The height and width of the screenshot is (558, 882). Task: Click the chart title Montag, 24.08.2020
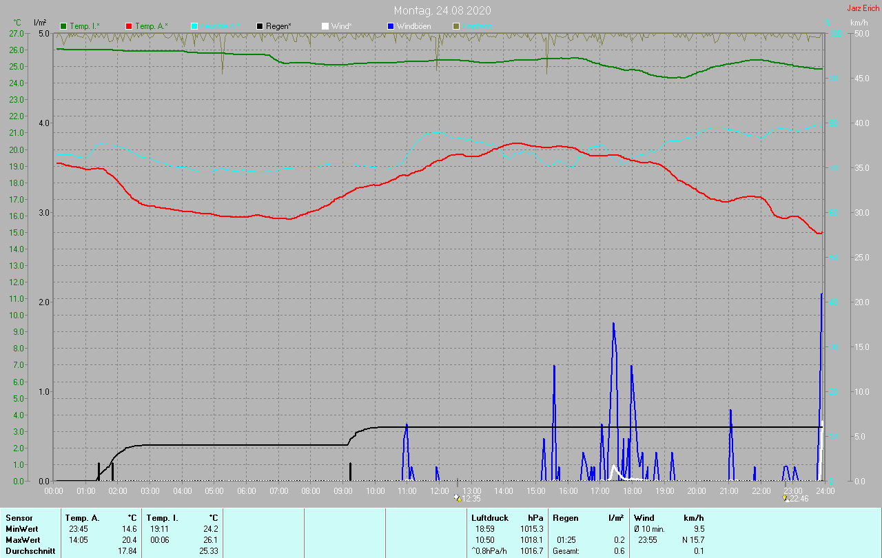tap(442, 10)
